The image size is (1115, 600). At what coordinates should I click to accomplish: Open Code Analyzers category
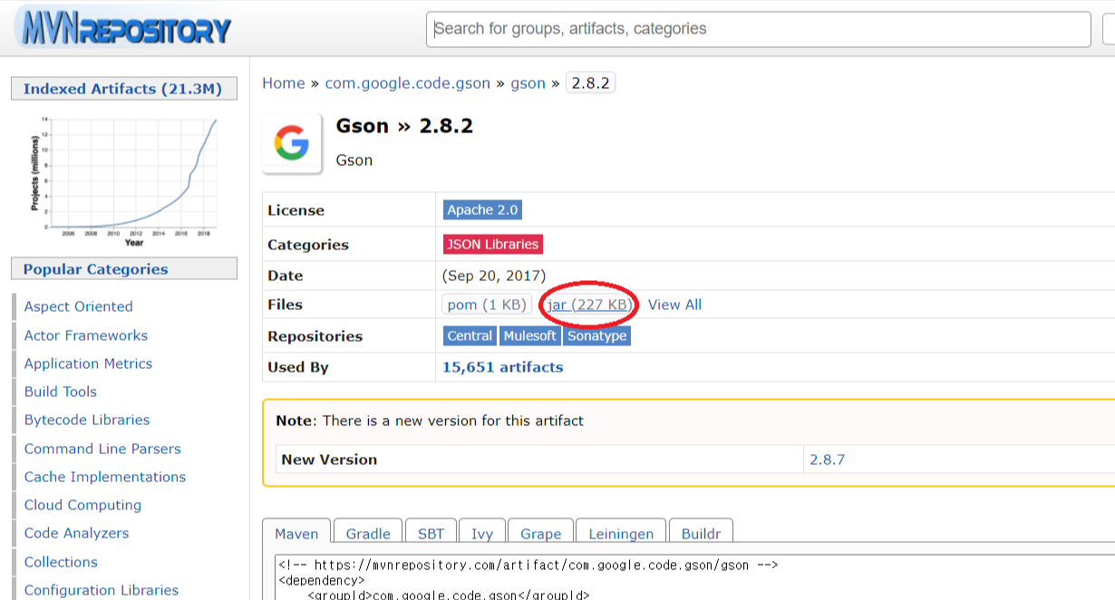coord(76,533)
